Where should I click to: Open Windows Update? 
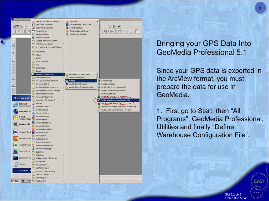click(x=48, y=37)
